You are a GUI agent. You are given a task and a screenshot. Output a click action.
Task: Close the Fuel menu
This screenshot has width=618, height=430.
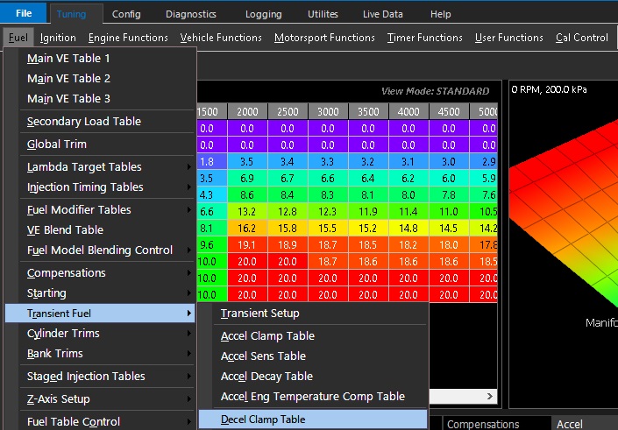click(18, 38)
